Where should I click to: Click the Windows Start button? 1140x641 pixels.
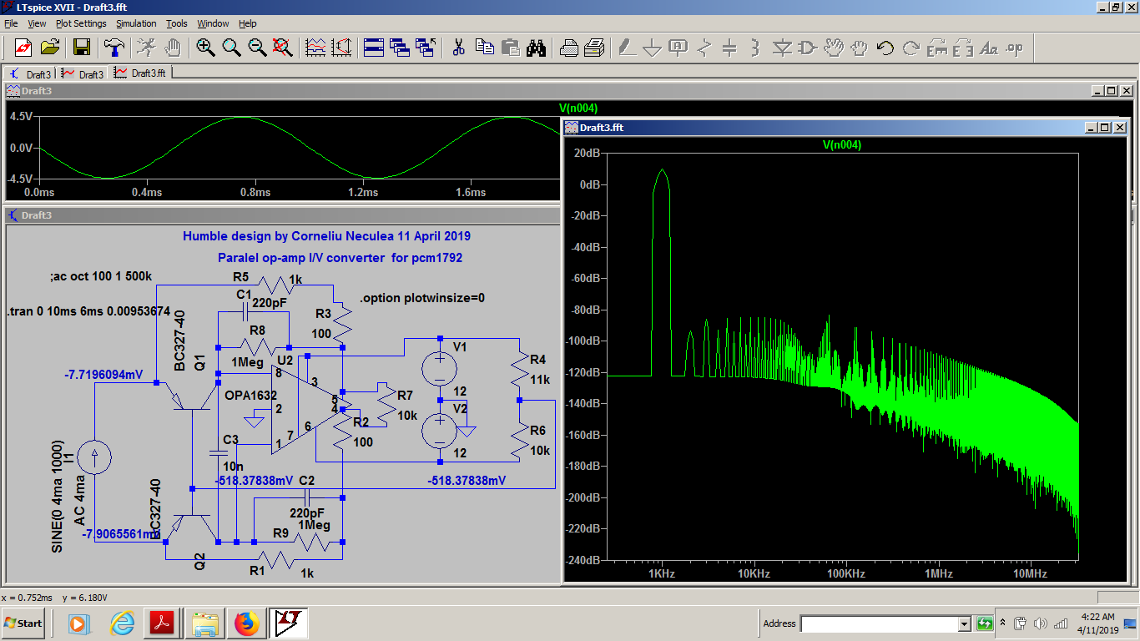[x=23, y=623]
